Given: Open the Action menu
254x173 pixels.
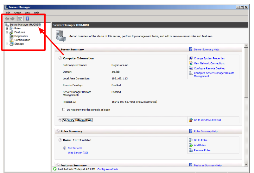Looking at the screenshot, I should pyautogui.click(x=17, y=13).
